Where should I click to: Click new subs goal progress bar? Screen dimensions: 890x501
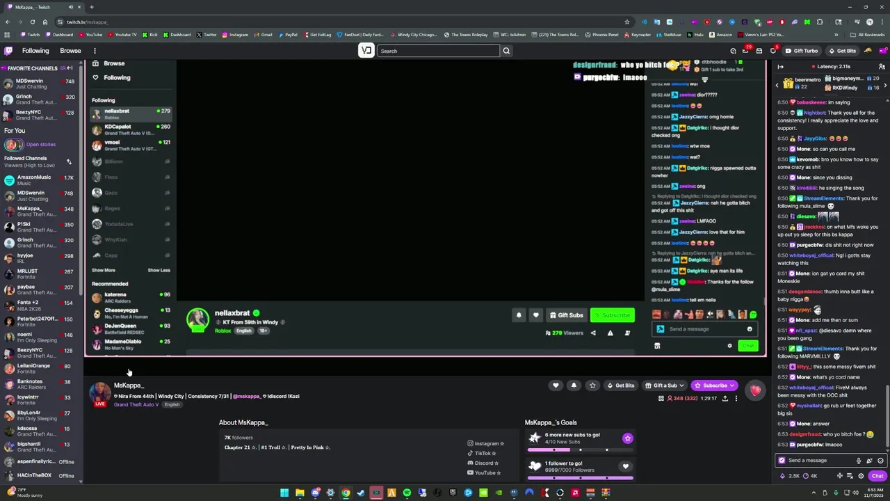(x=581, y=450)
